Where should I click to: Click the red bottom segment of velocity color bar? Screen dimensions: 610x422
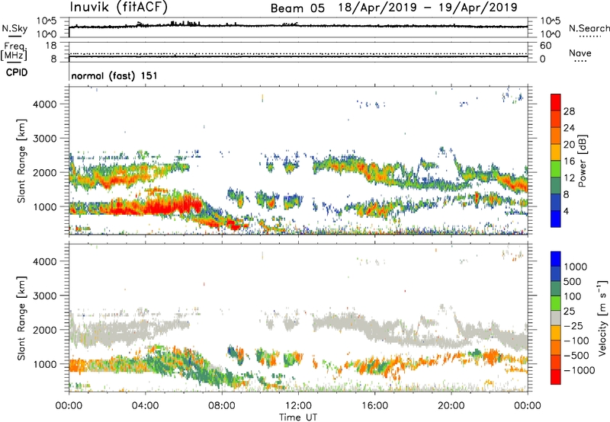pos(556,377)
